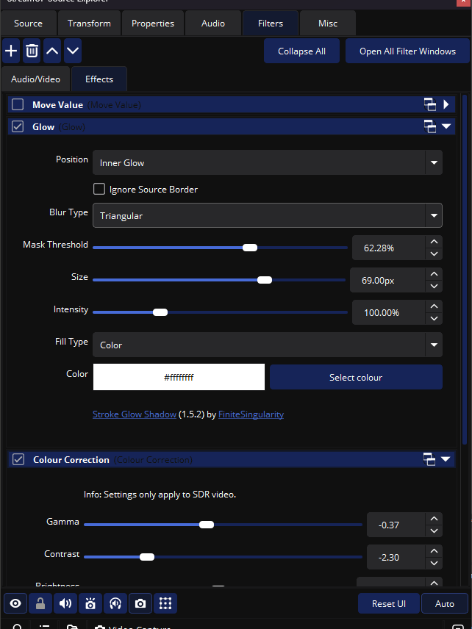Viewport: 472px width, 629px height.
Task: Move the filter down with the down arrow
Action: 73,51
